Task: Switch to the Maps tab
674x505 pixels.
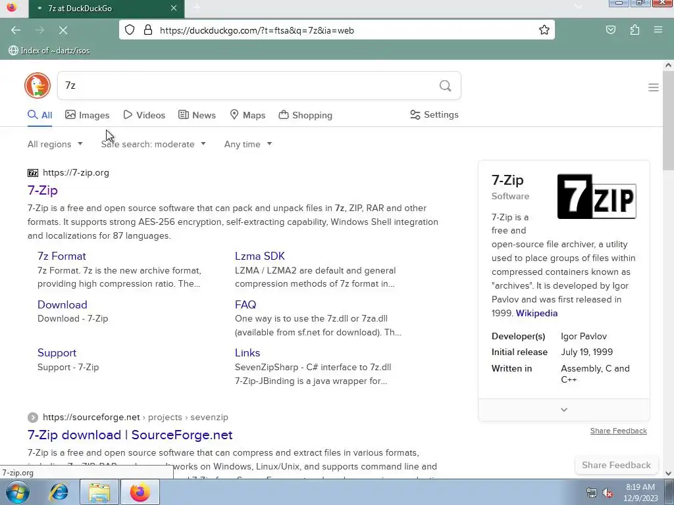Action: (x=247, y=115)
